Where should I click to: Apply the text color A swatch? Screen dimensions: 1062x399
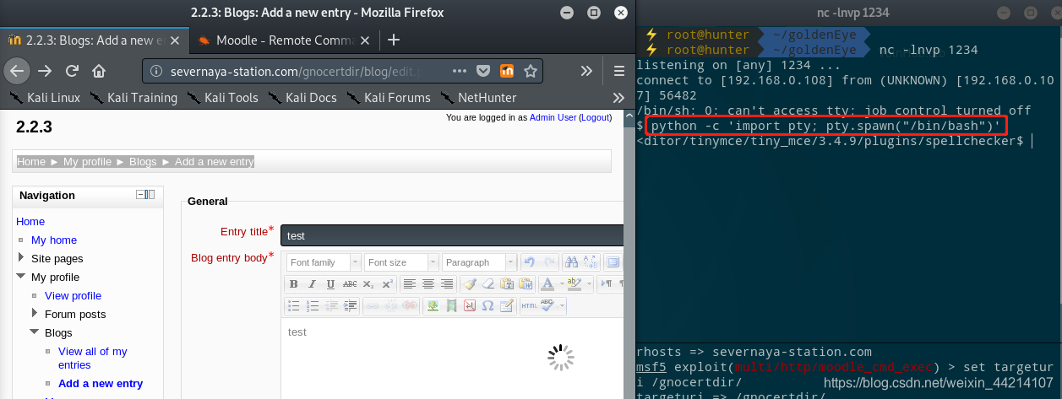[x=547, y=284]
